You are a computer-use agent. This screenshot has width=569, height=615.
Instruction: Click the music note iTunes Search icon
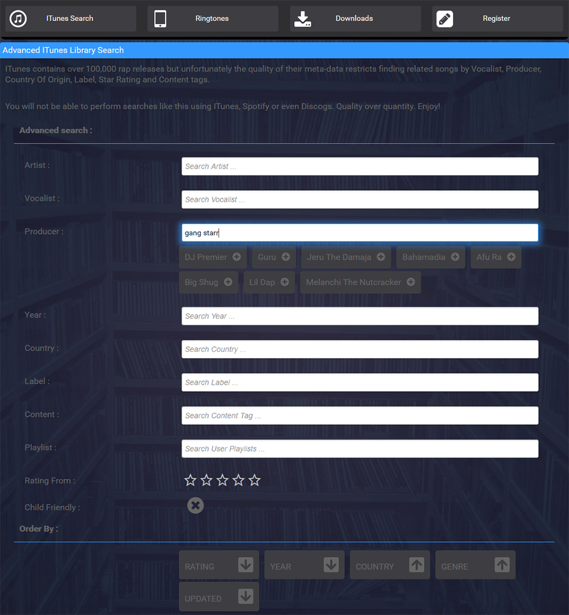(18, 18)
